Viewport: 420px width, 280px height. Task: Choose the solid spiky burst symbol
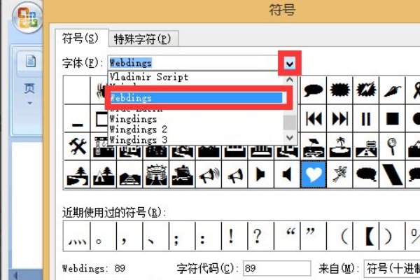click(x=339, y=90)
